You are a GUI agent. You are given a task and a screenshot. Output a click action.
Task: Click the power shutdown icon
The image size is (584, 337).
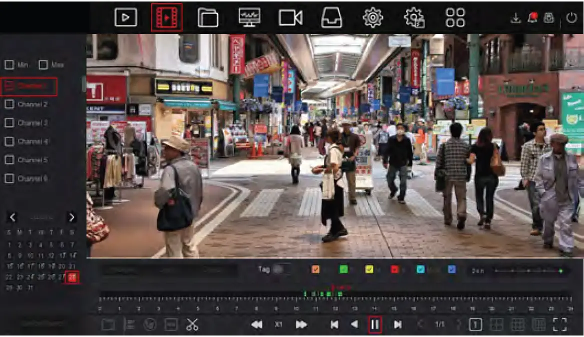[571, 17]
